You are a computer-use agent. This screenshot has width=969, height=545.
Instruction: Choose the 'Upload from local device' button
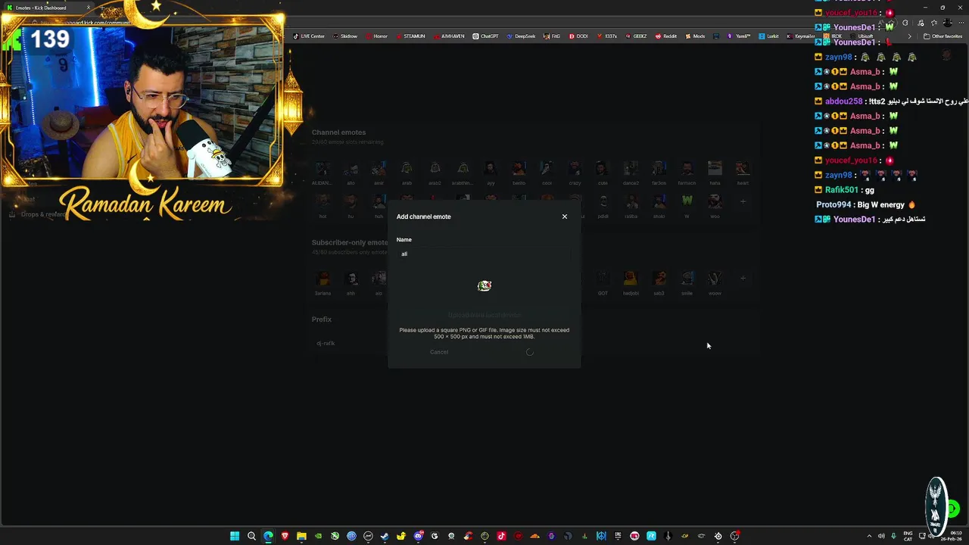tap(484, 315)
